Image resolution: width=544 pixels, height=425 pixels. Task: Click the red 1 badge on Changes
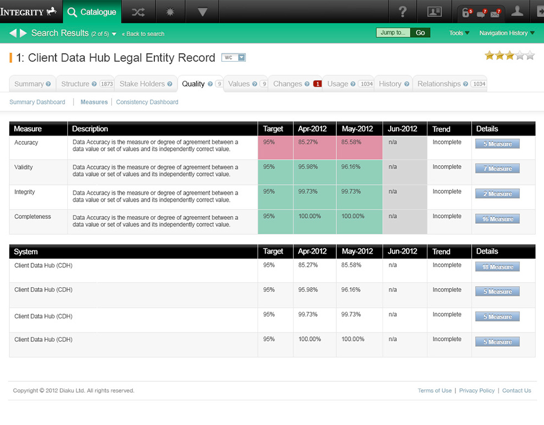(317, 84)
